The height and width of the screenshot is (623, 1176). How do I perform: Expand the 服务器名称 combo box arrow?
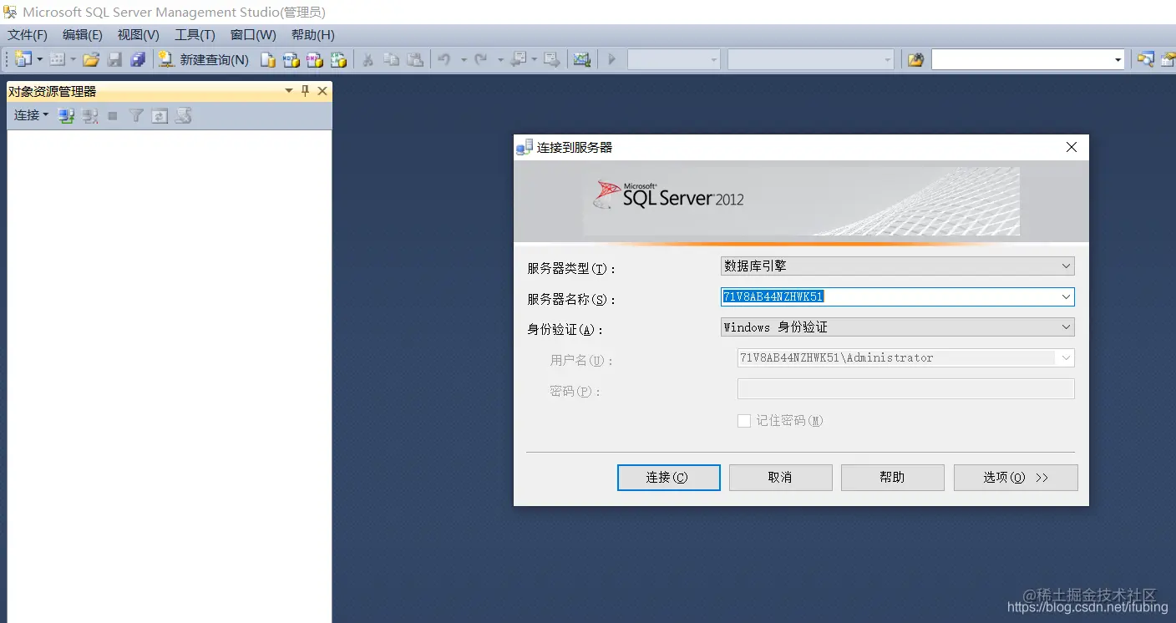pos(1066,296)
